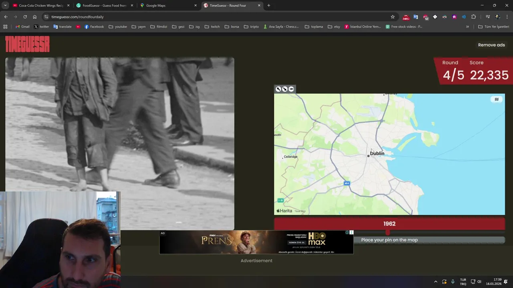Viewport: 513px width, 288px height.
Task: Open İstanbul Online Yemek bookmark
Action: tap(363, 27)
